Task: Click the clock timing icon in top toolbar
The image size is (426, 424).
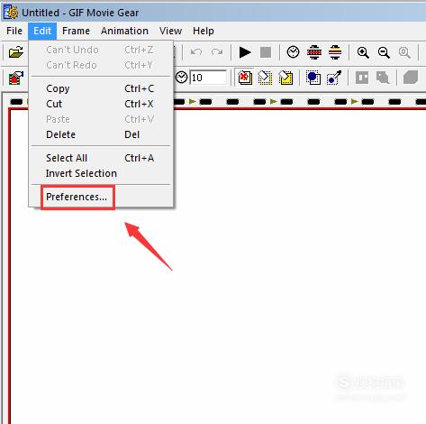Action: 293,52
